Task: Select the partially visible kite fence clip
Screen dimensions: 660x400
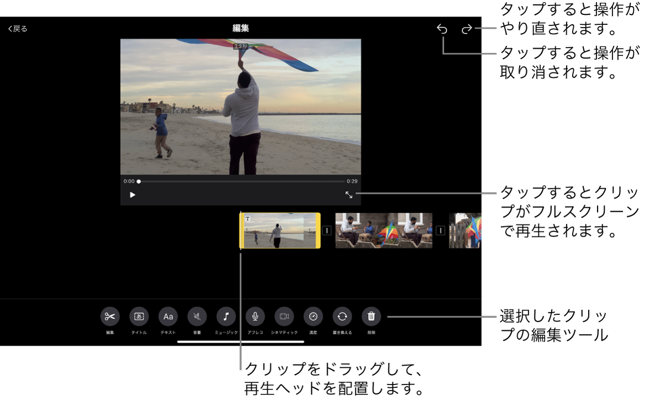Action: point(465,230)
